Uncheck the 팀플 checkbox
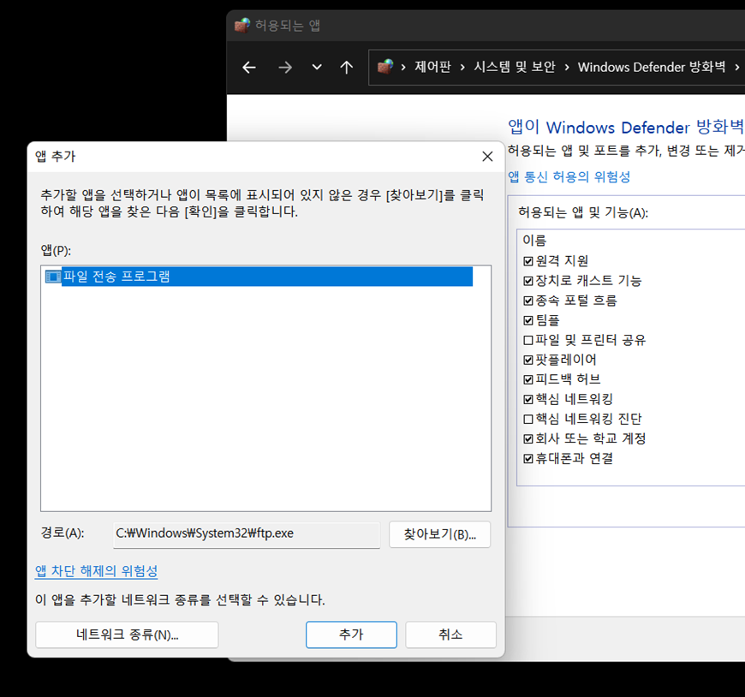The height and width of the screenshot is (697, 745). pos(527,321)
